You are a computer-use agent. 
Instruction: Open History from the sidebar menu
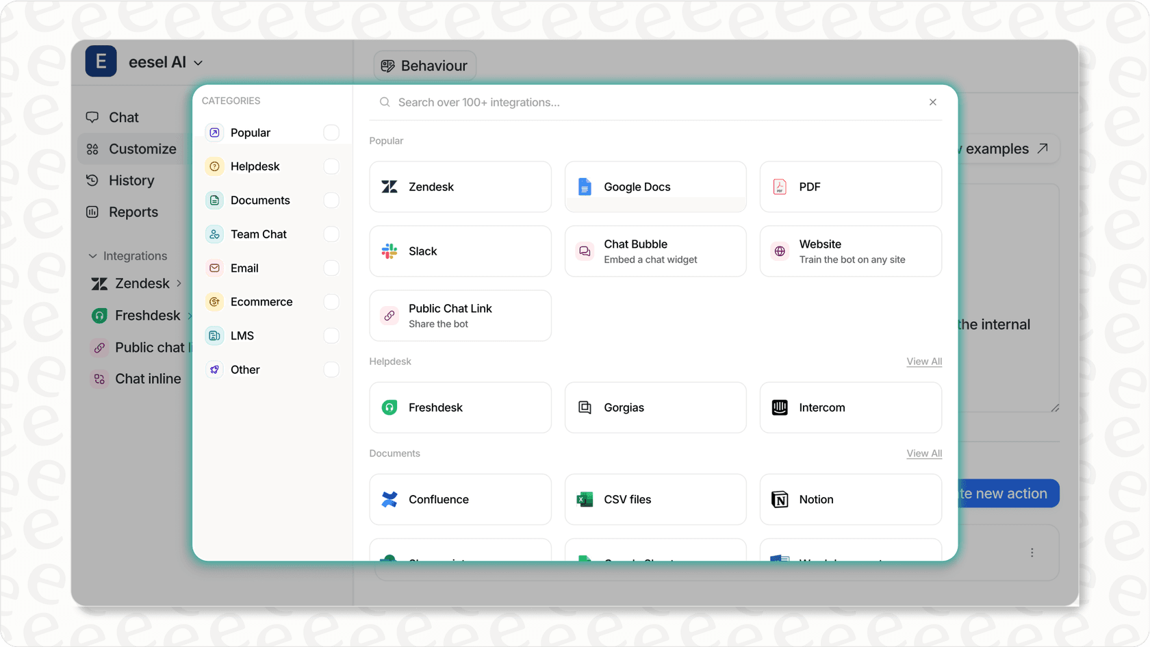(x=131, y=180)
